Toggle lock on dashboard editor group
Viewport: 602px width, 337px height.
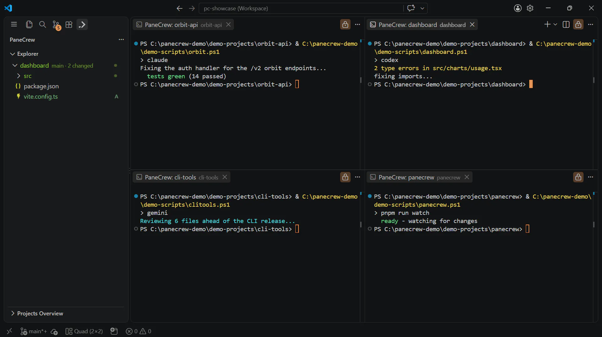[x=578, y=24]
